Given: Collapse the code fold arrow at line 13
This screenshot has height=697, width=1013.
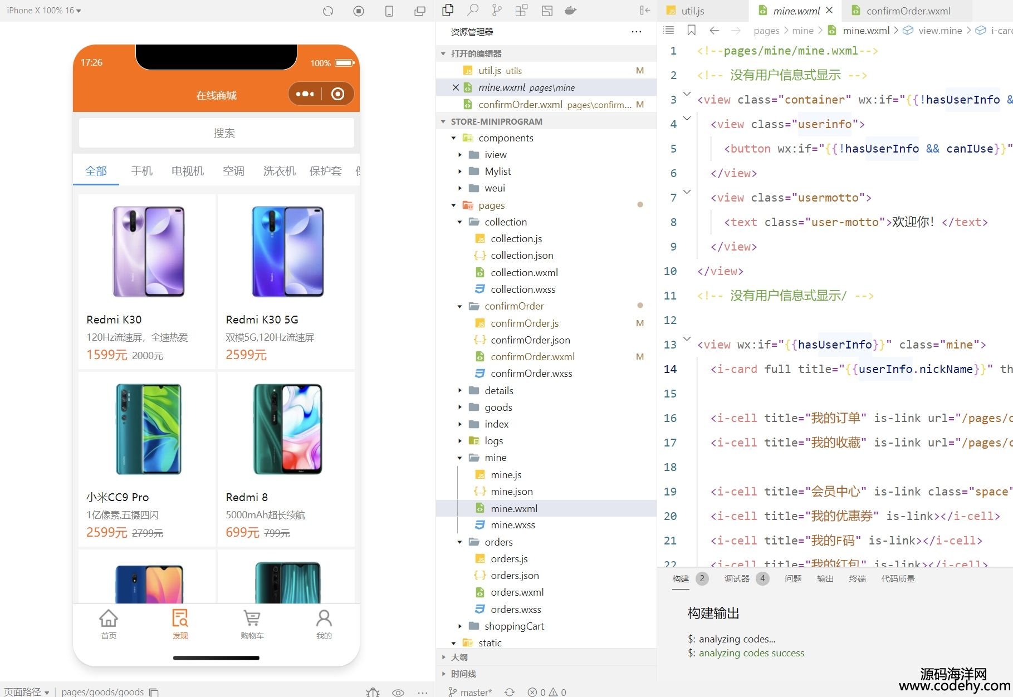Looking at the screenshot, I should click(687, 338).
